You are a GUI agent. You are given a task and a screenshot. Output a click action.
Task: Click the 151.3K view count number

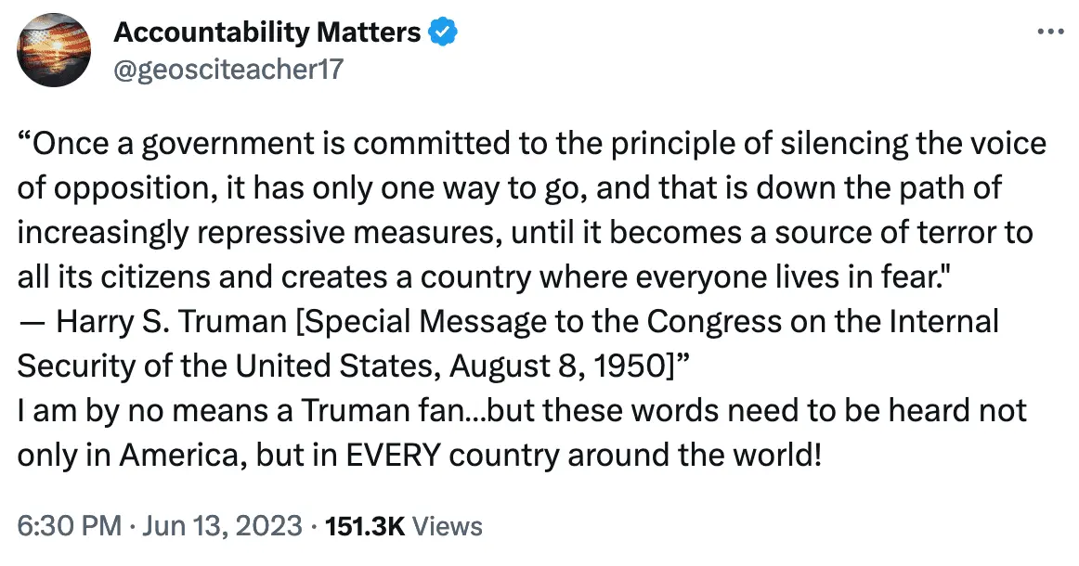363,526
